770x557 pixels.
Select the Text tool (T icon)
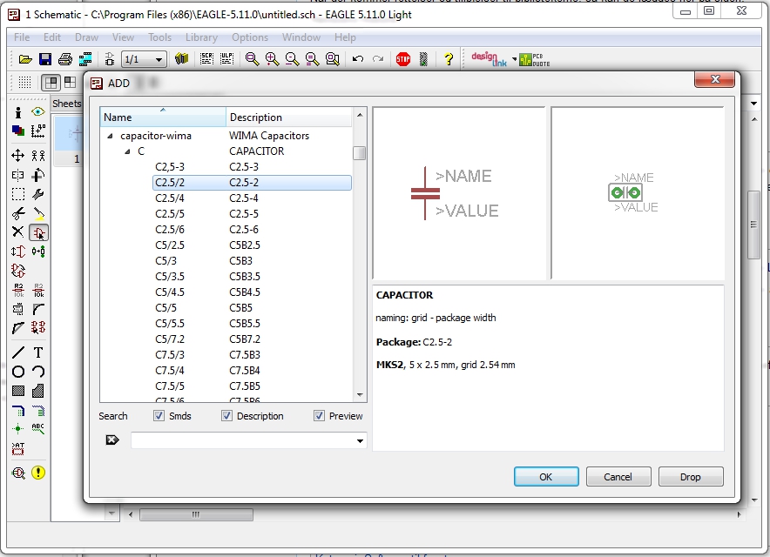38,352
